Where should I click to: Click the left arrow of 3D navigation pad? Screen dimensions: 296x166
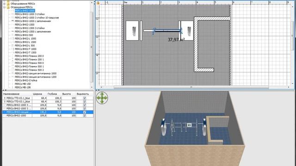click(x=98, y=98)
